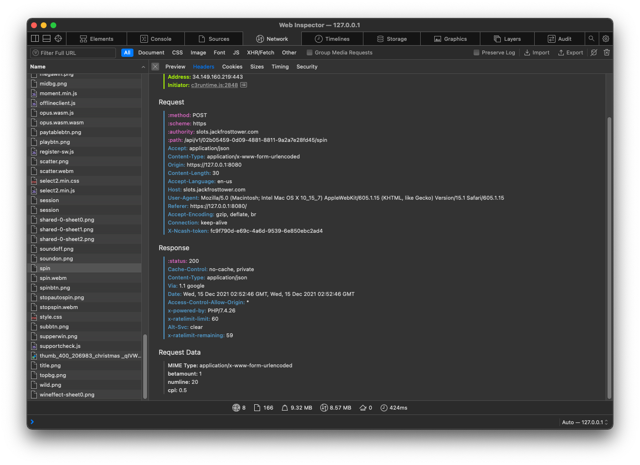Filter by Image resources
The height and width of the screenshot is (465, 640).
[x=198, y=52]
